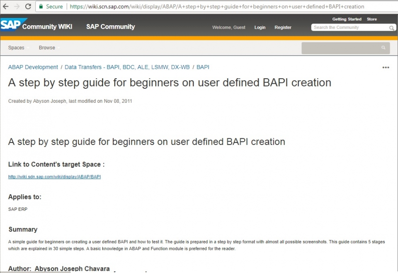Click the SAP logo
This screenshot has height=273, width=398.
[10, 25]
